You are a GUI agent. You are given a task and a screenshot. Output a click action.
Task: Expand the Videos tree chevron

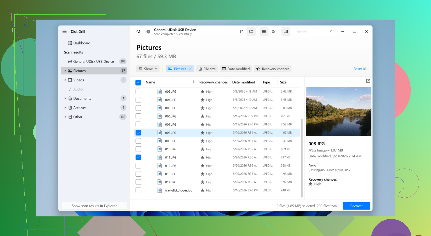65,80
